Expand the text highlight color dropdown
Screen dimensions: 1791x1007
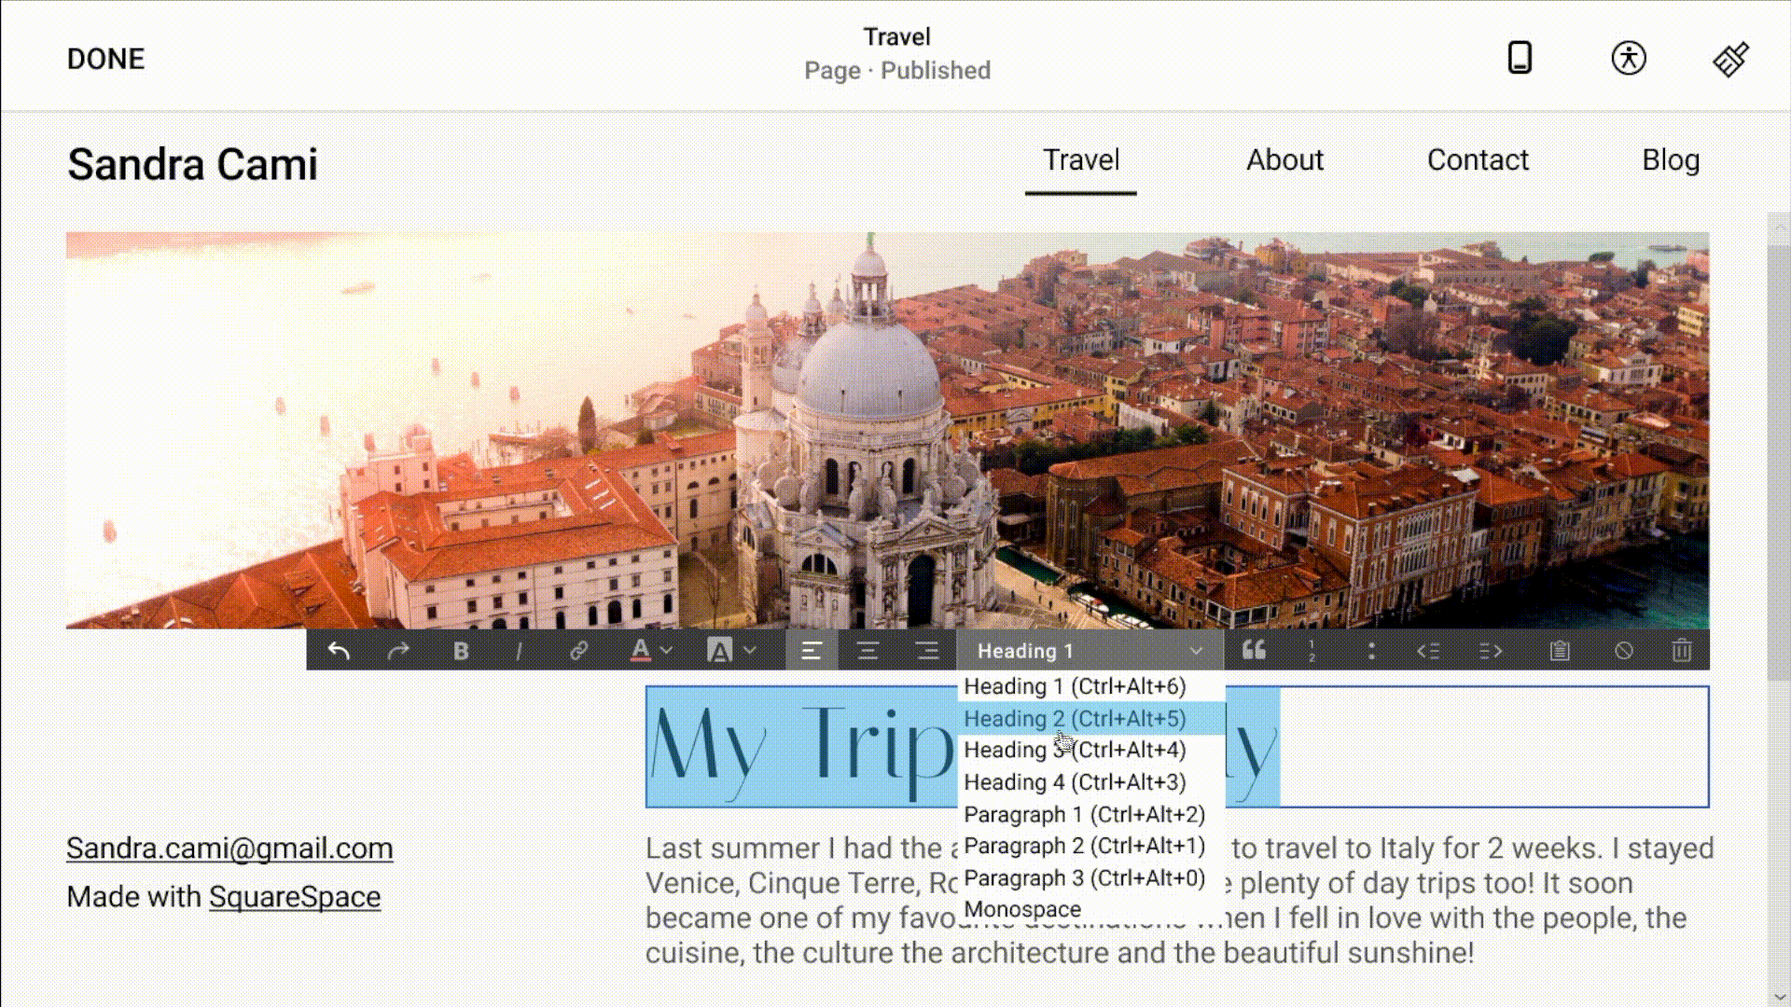[x=750, y=651]
